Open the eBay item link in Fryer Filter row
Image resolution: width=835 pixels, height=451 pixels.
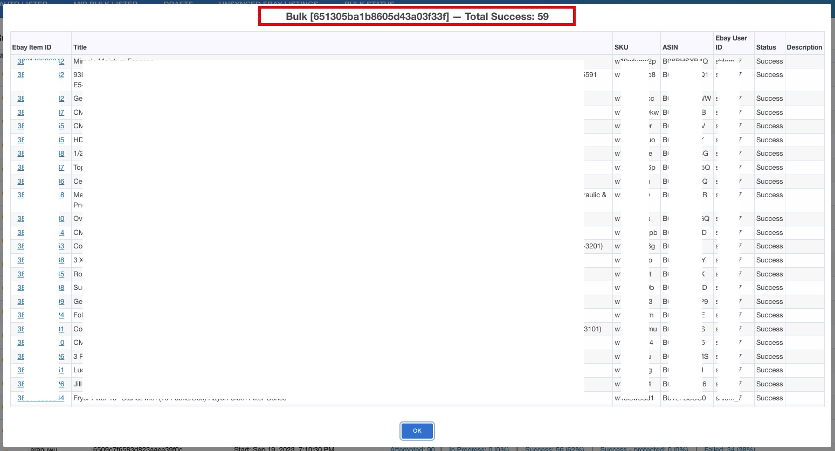click(40, 398)
